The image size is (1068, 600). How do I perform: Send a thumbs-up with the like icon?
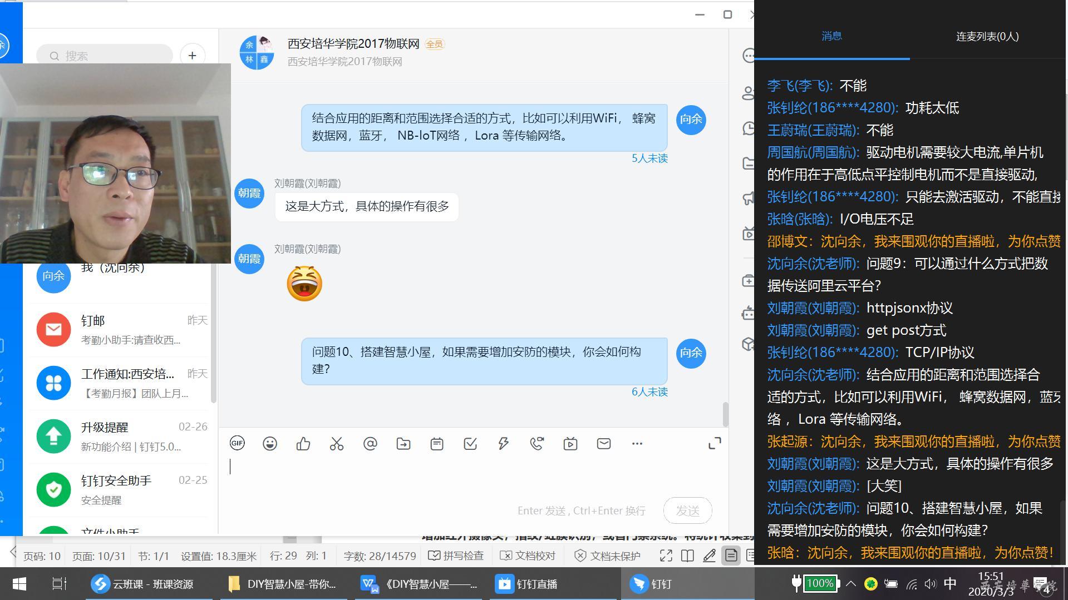[x=303, y=443]
